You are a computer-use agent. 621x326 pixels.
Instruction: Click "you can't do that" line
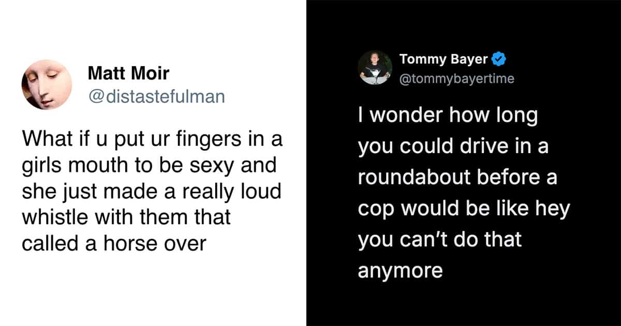[440, 240]
